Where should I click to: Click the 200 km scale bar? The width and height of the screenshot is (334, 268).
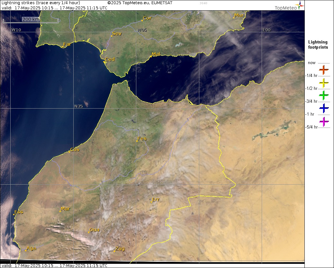[x=31, y=20]
